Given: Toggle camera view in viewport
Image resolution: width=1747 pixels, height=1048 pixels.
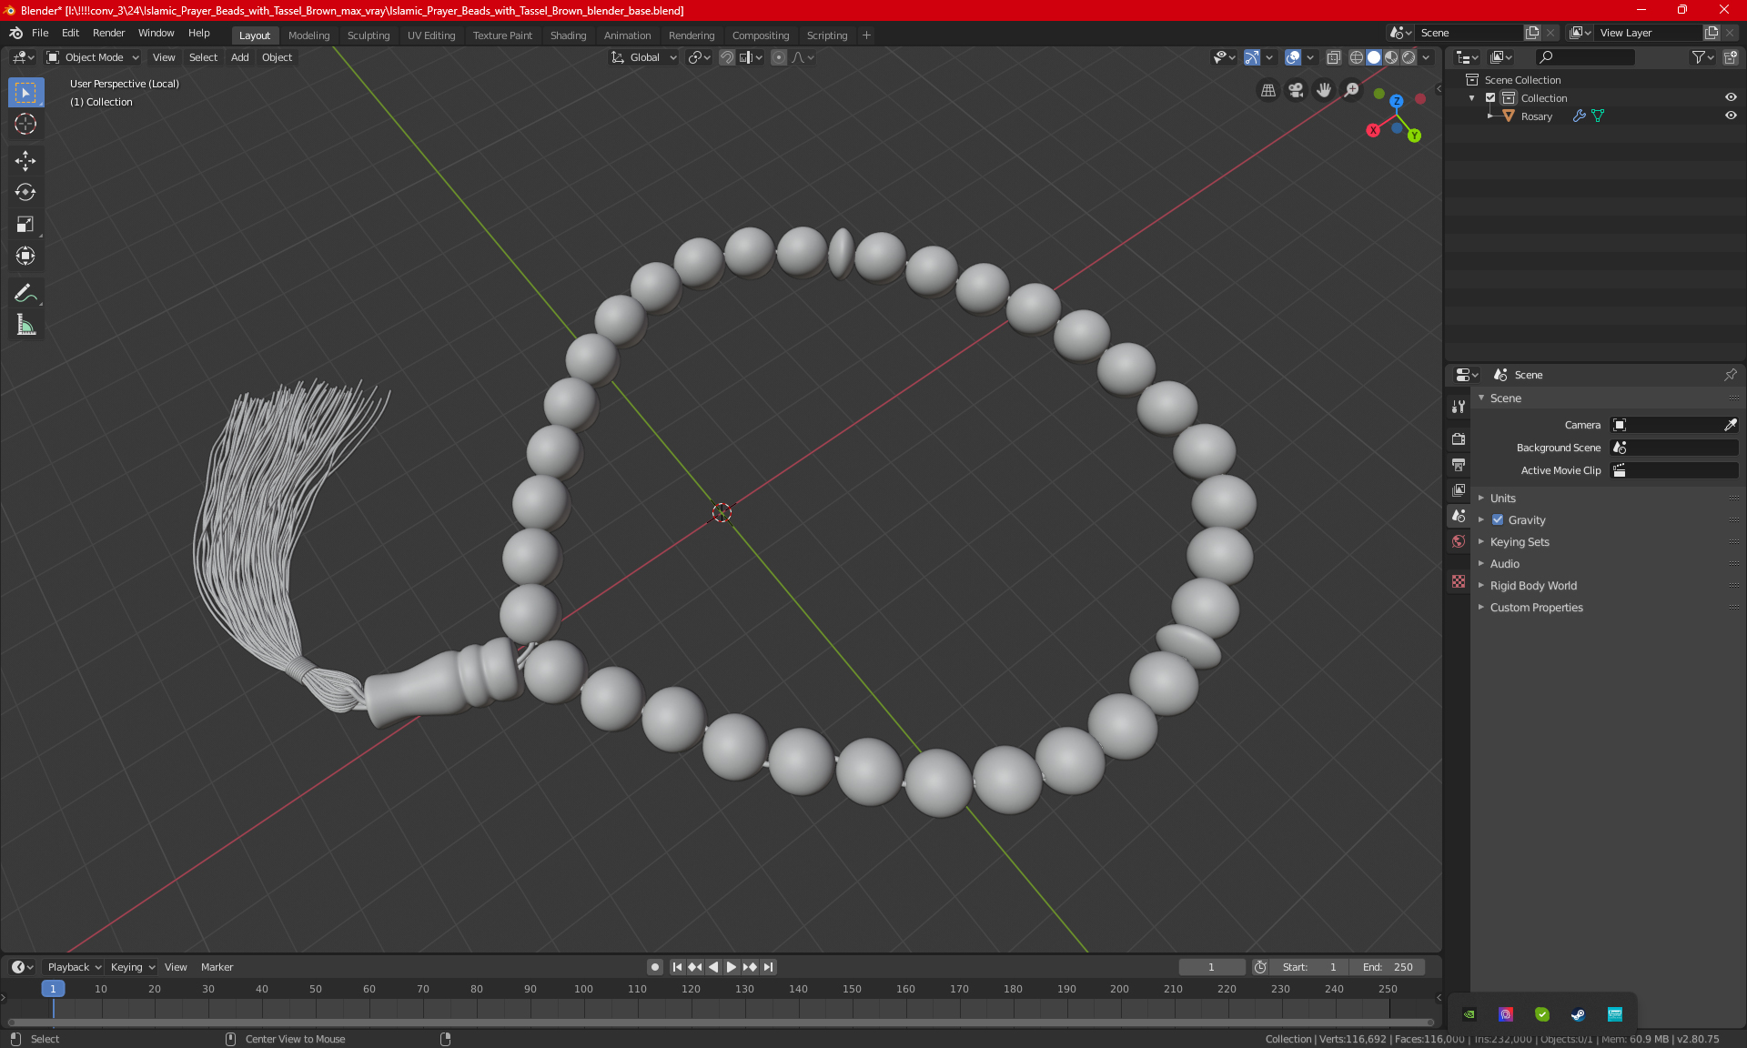Looking at the screenshot, I should [1296, 90].
